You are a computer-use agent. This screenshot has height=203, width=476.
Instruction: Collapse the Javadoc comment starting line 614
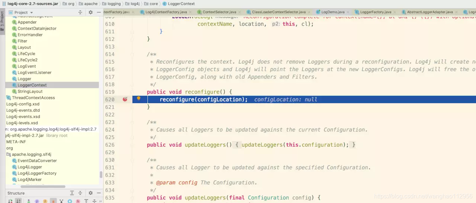132,54
